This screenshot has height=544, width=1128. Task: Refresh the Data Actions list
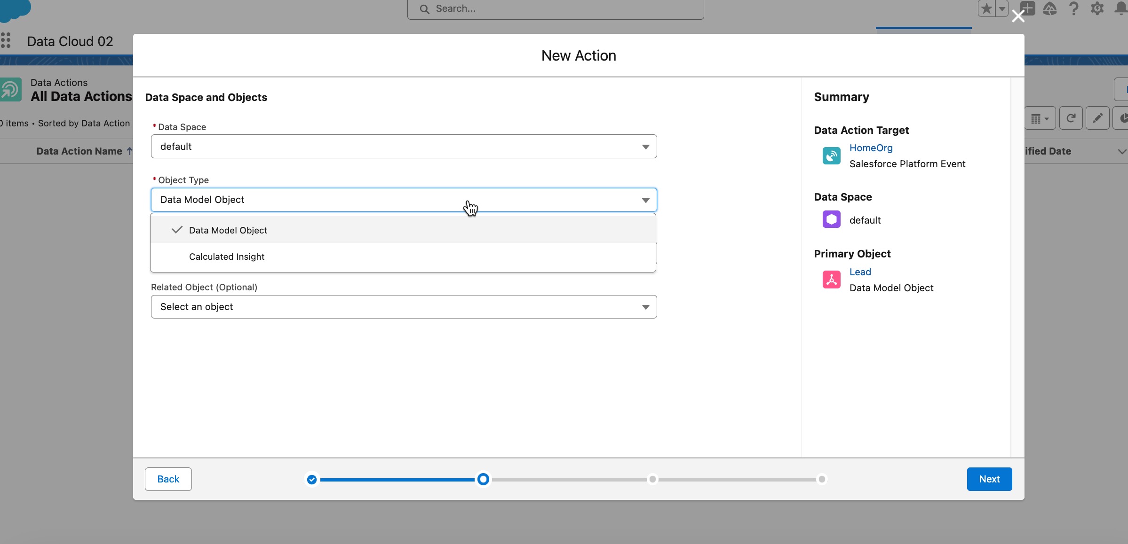1071,118
